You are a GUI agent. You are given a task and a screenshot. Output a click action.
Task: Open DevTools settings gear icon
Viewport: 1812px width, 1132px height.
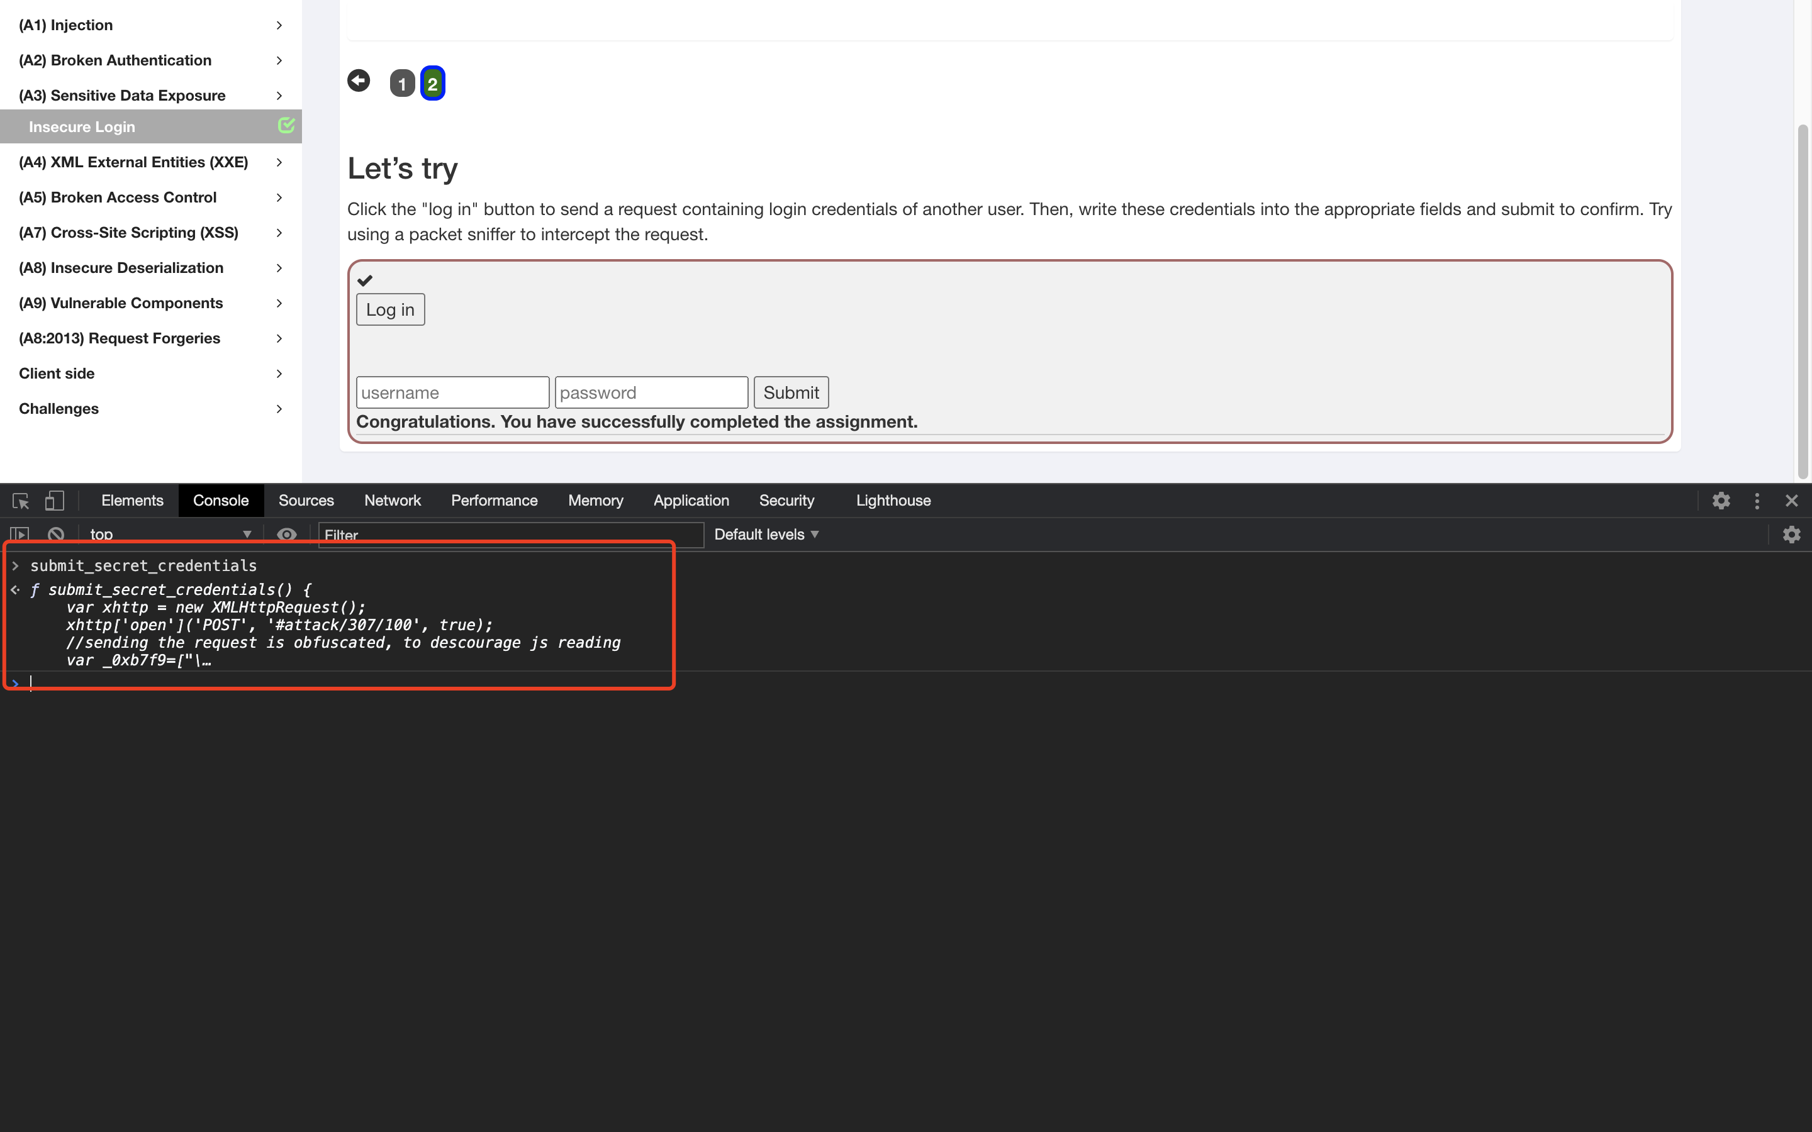(1721, 501)
